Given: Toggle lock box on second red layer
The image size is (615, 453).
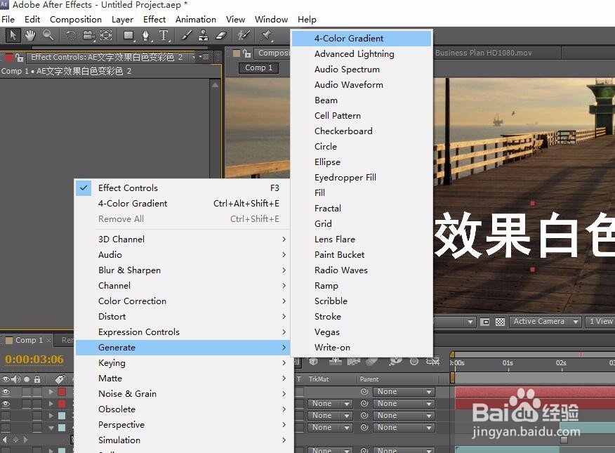Looking at the screenshot, I should pyautogui.click(x=37, y=404).
